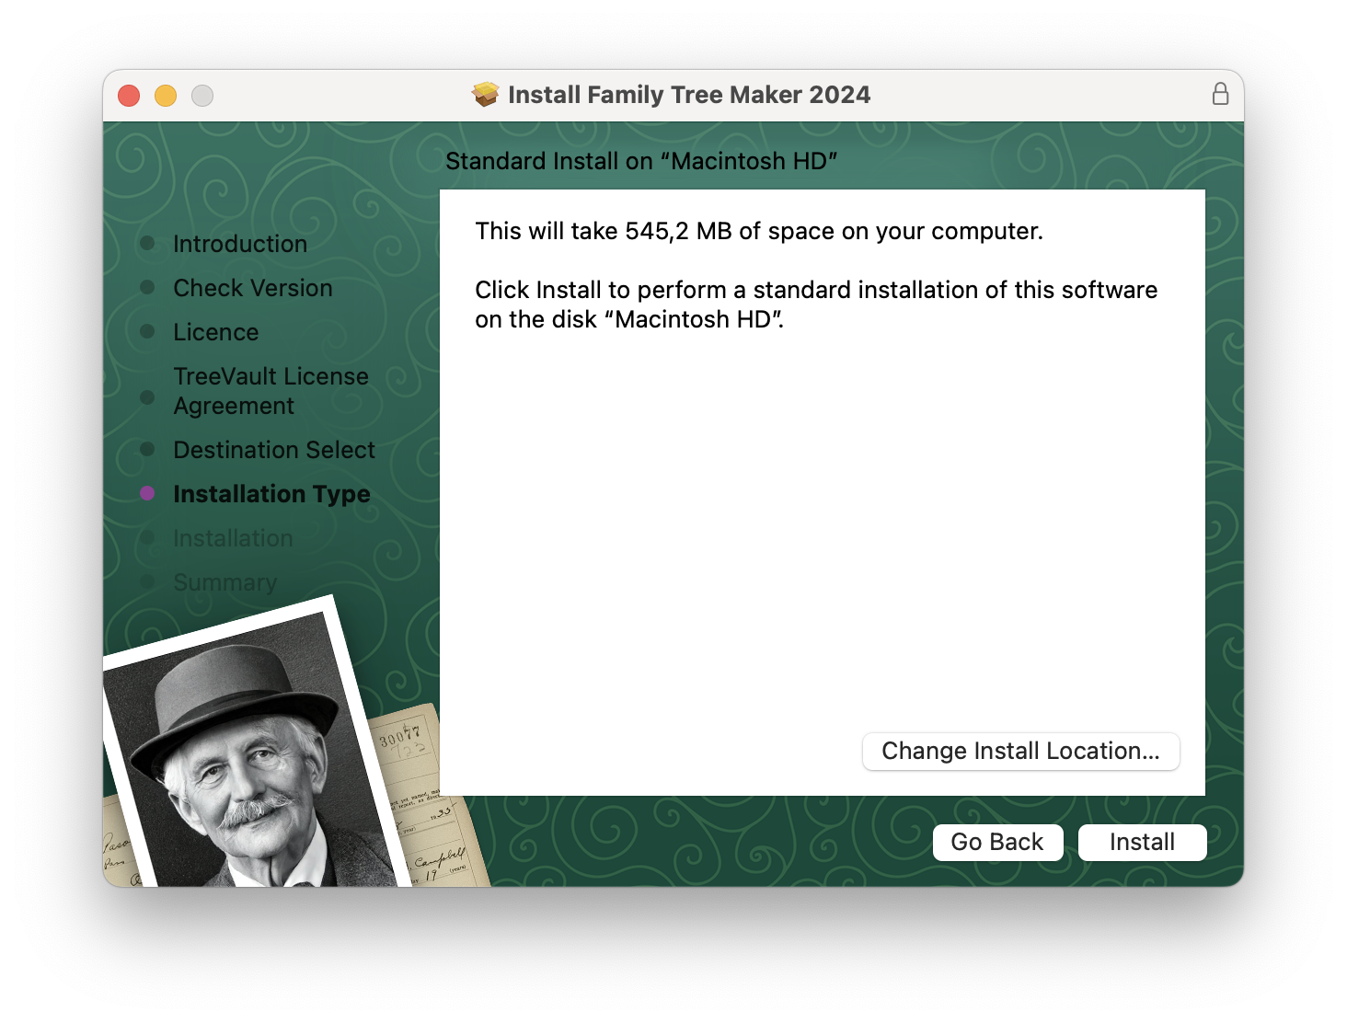Click the purple bullet for Installation Type

147,493
